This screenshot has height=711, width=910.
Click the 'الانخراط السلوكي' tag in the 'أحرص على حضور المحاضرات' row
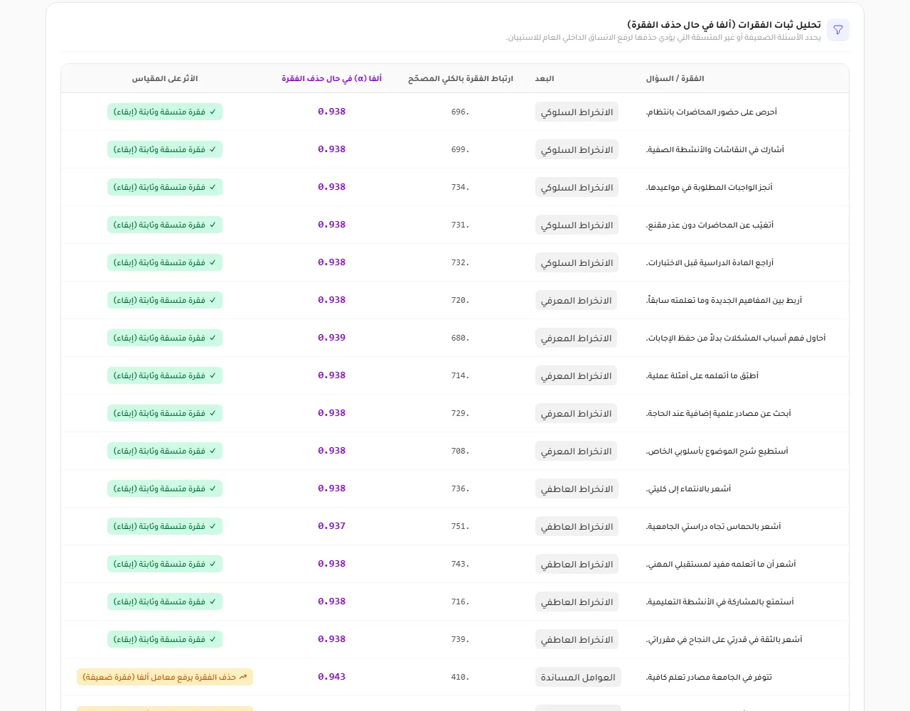pos(577,112)
